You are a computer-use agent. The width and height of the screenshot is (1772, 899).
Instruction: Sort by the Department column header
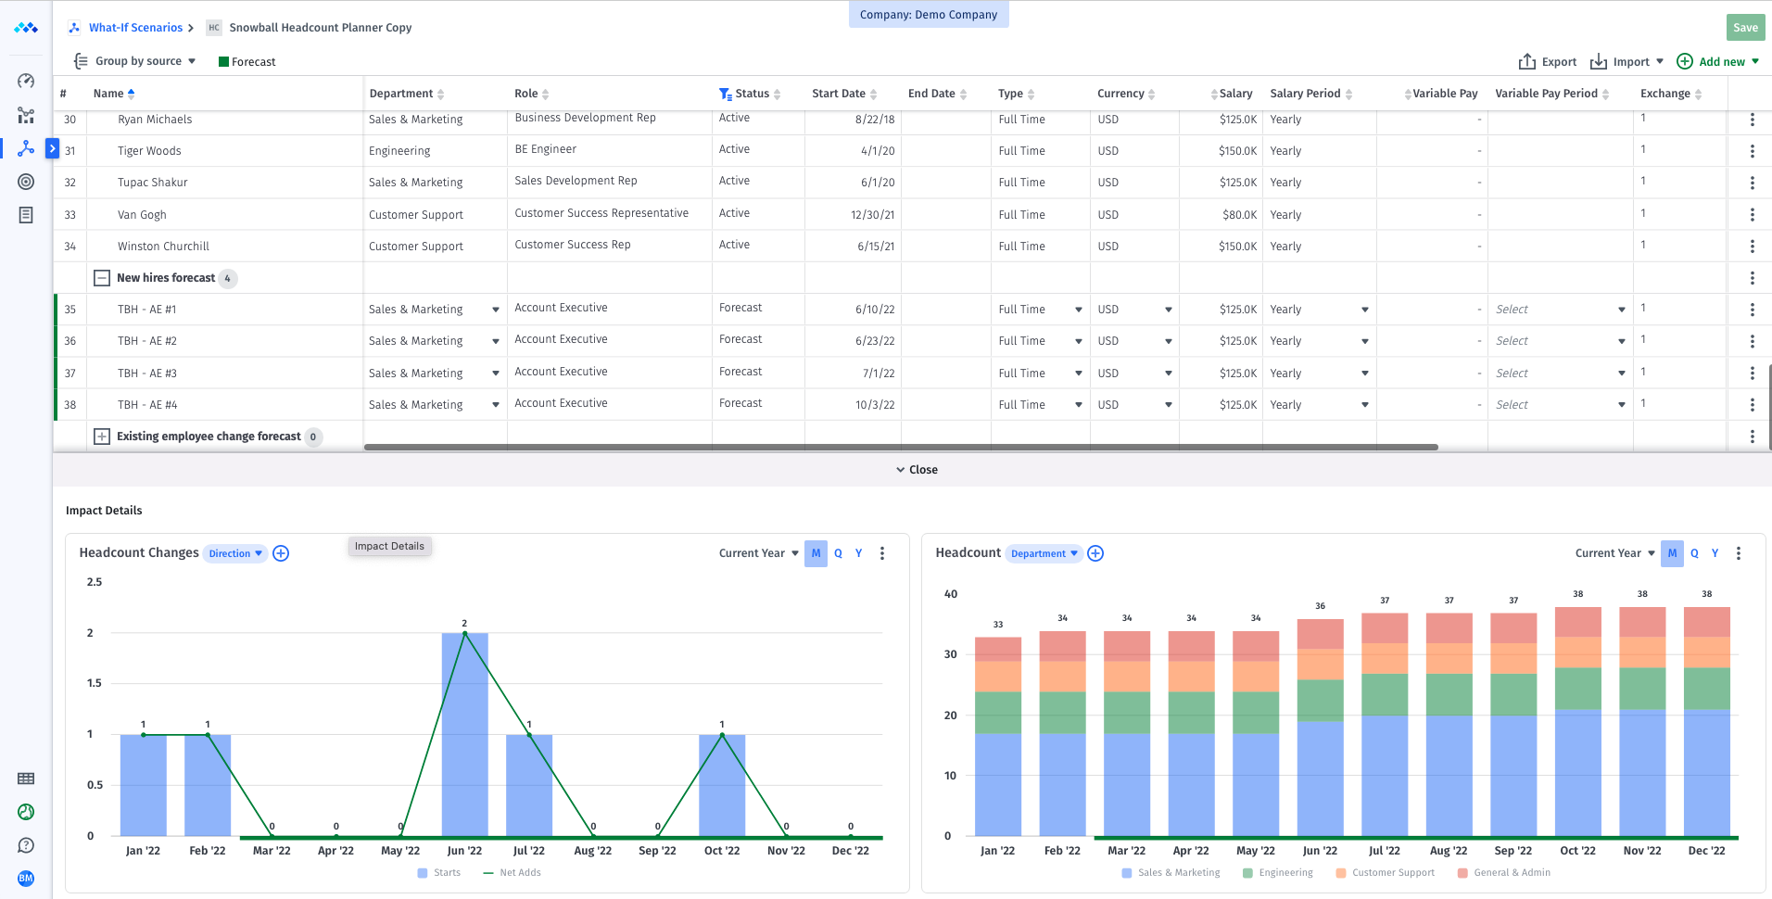tap(407, 94)
